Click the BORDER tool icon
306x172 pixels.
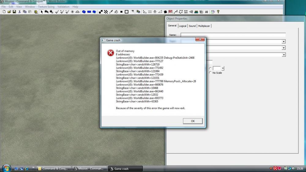[186, 12]
